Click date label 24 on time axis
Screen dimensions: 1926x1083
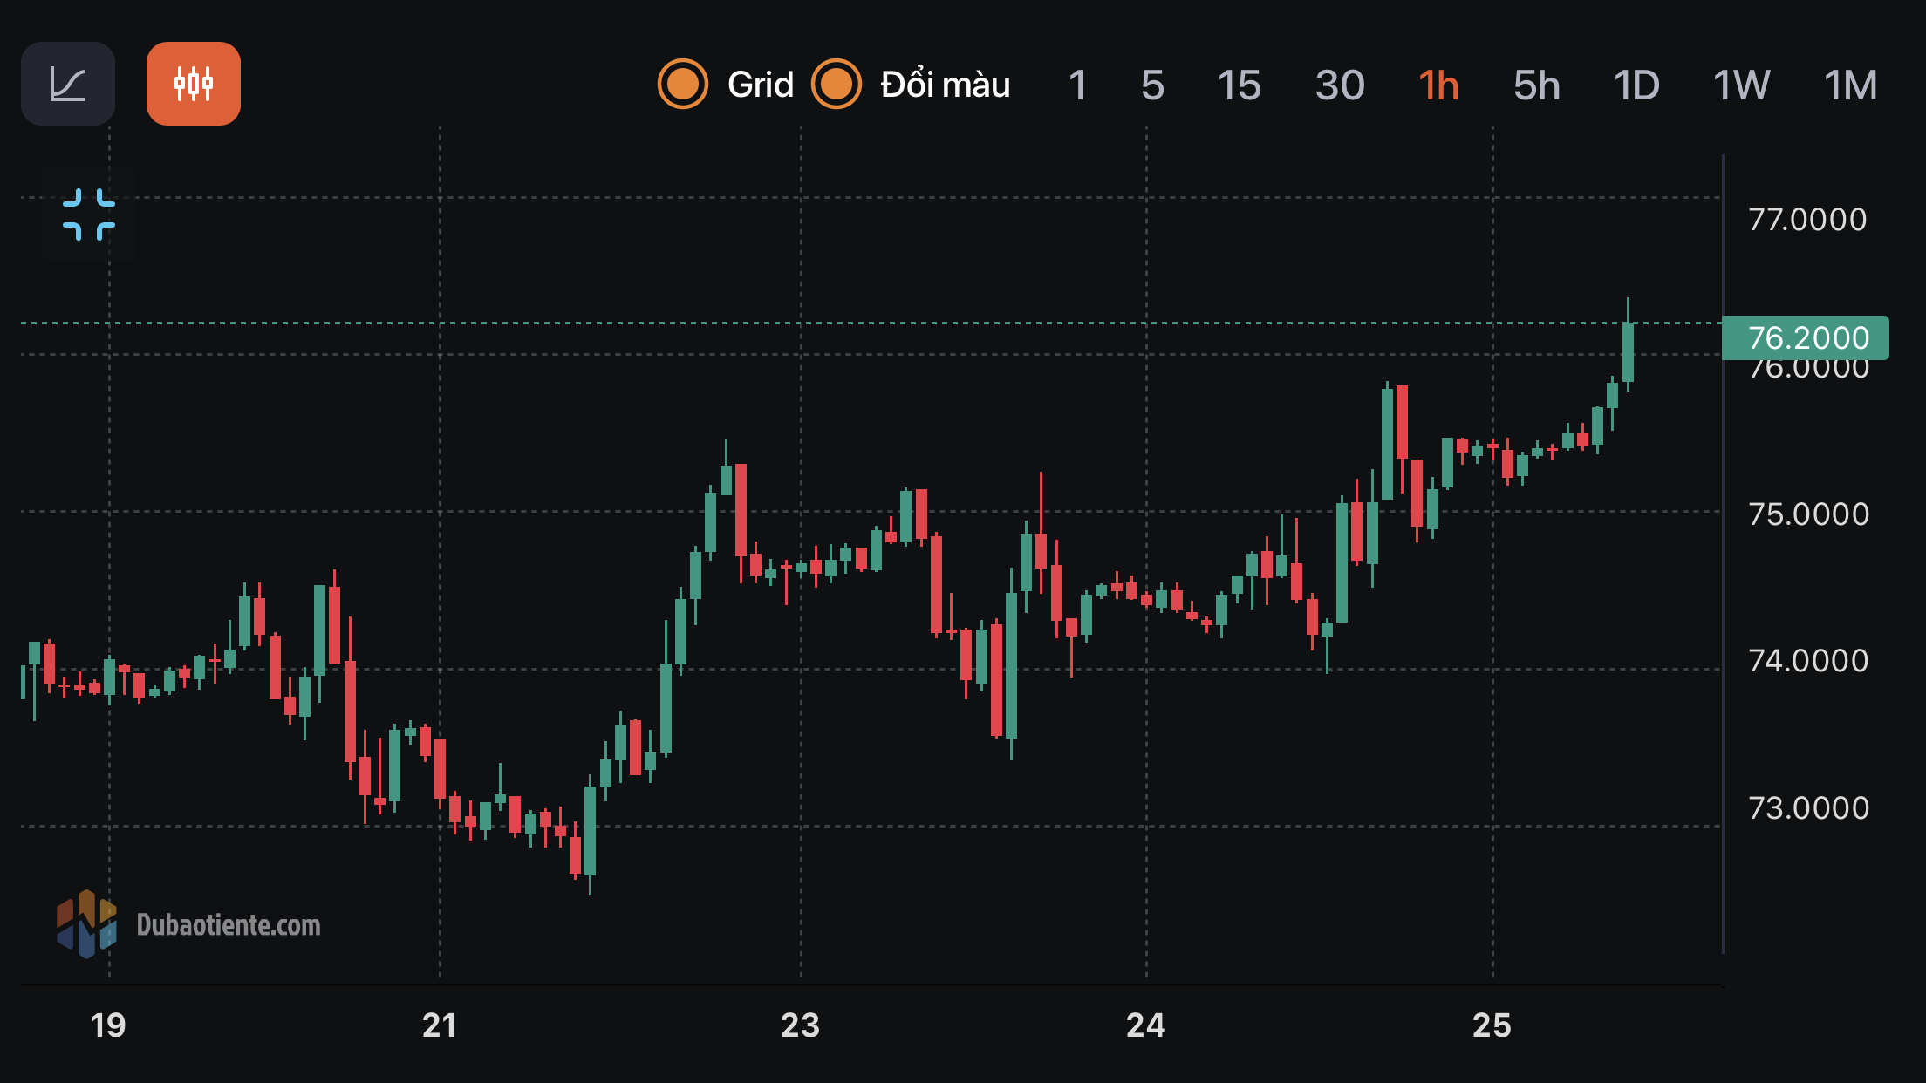1145,1025
